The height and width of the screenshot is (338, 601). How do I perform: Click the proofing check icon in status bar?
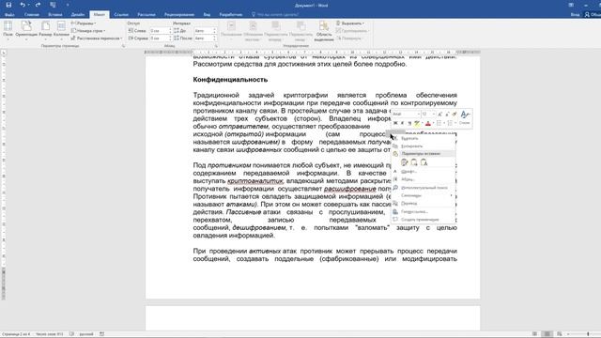coord(71,334)
